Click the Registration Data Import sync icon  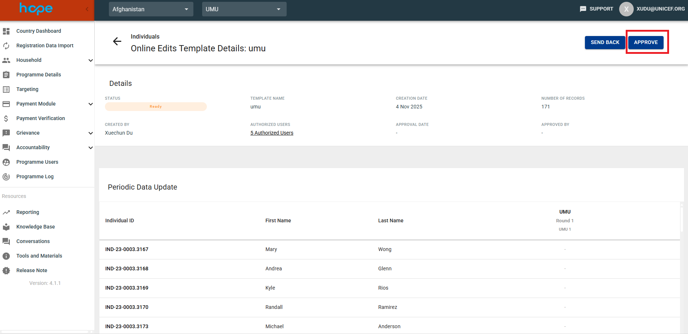tap(6, 46)
